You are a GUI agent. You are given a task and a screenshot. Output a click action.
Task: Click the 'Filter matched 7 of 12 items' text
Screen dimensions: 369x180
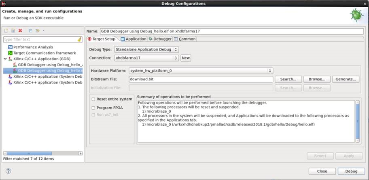tap(28, 159)
